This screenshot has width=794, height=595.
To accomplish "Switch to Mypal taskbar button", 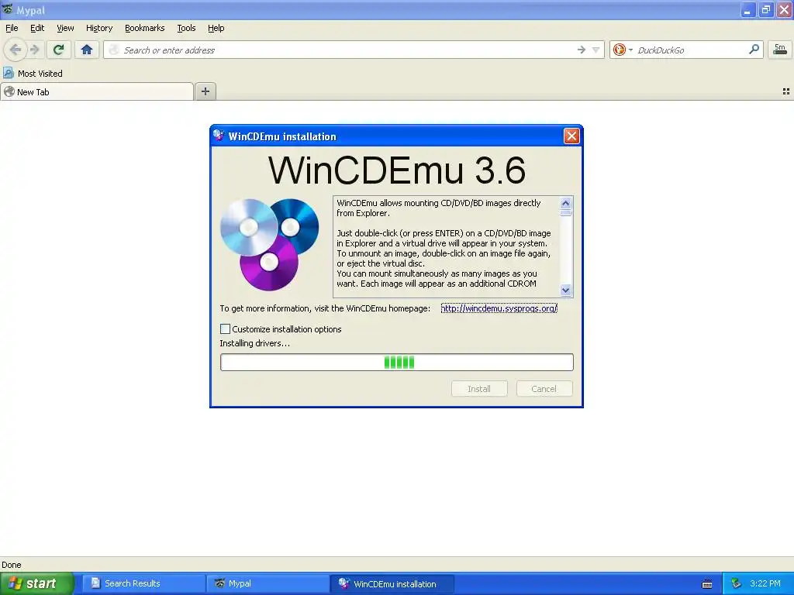I will 268,583.
